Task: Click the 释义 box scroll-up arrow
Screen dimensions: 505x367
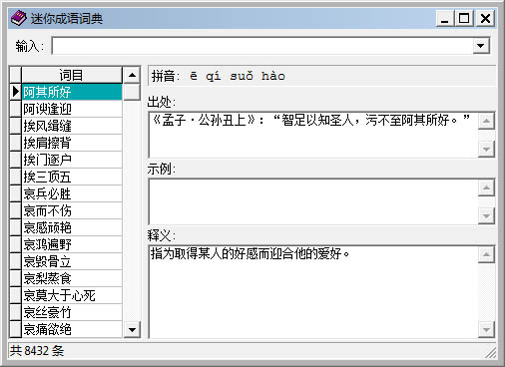Action: [486, 254]
